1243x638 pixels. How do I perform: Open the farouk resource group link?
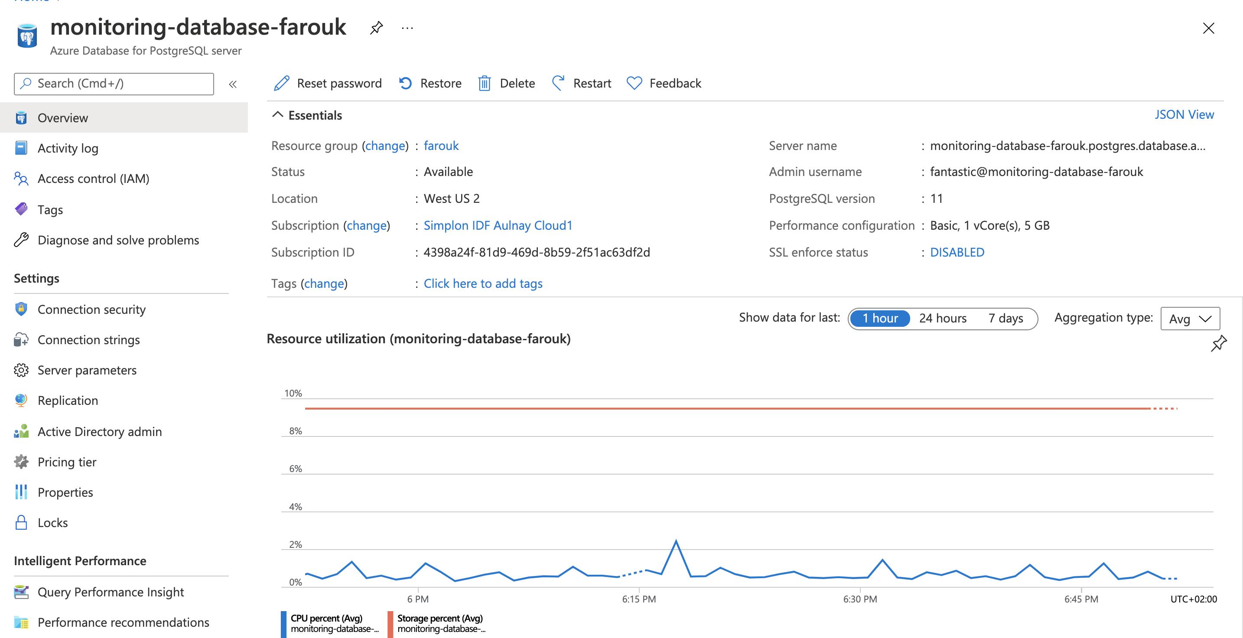441,146
